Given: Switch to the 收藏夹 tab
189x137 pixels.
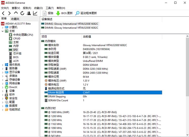Looking at the screenshot, I should (x=15, y=19).
